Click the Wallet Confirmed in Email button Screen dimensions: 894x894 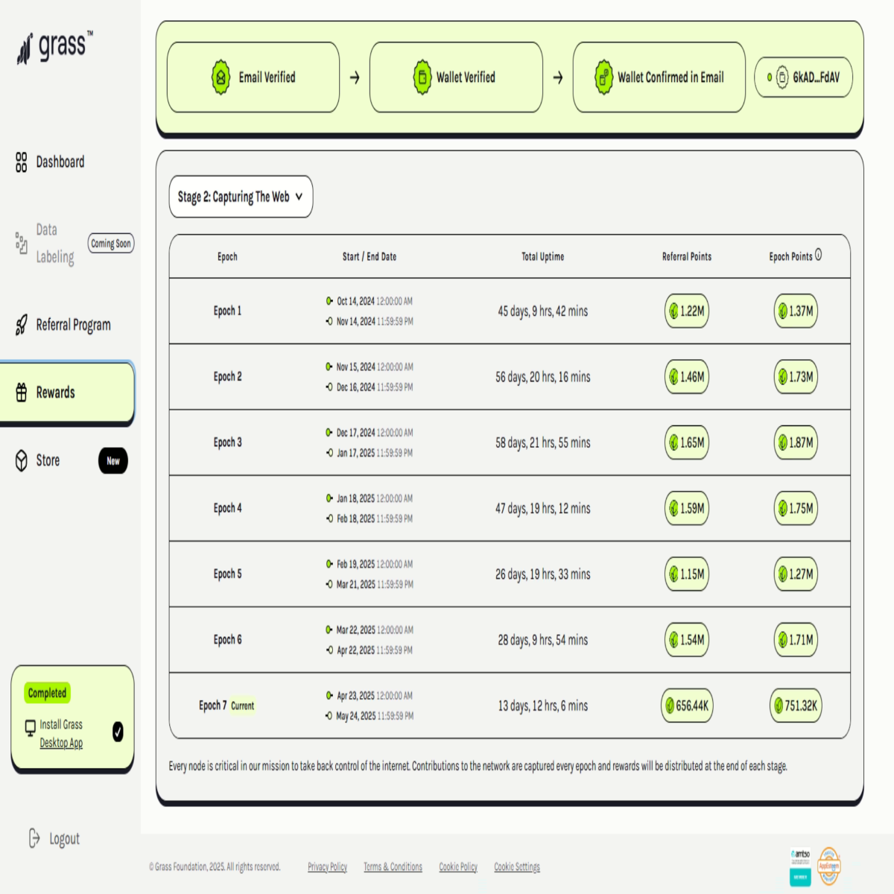coord(659,77)
